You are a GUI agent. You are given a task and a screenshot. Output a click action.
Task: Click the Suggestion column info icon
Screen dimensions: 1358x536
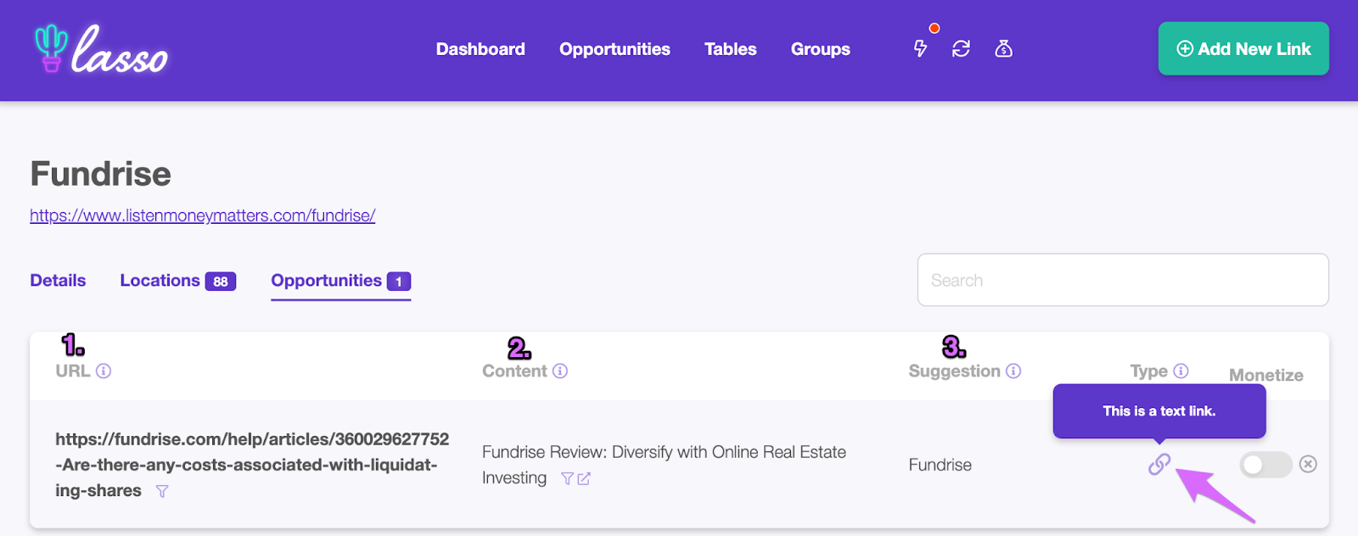pyautogui.click(x=1013, y=371)
